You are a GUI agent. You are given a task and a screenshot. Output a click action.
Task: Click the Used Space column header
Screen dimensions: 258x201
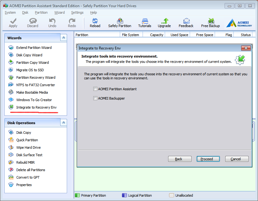pos(178,35)
